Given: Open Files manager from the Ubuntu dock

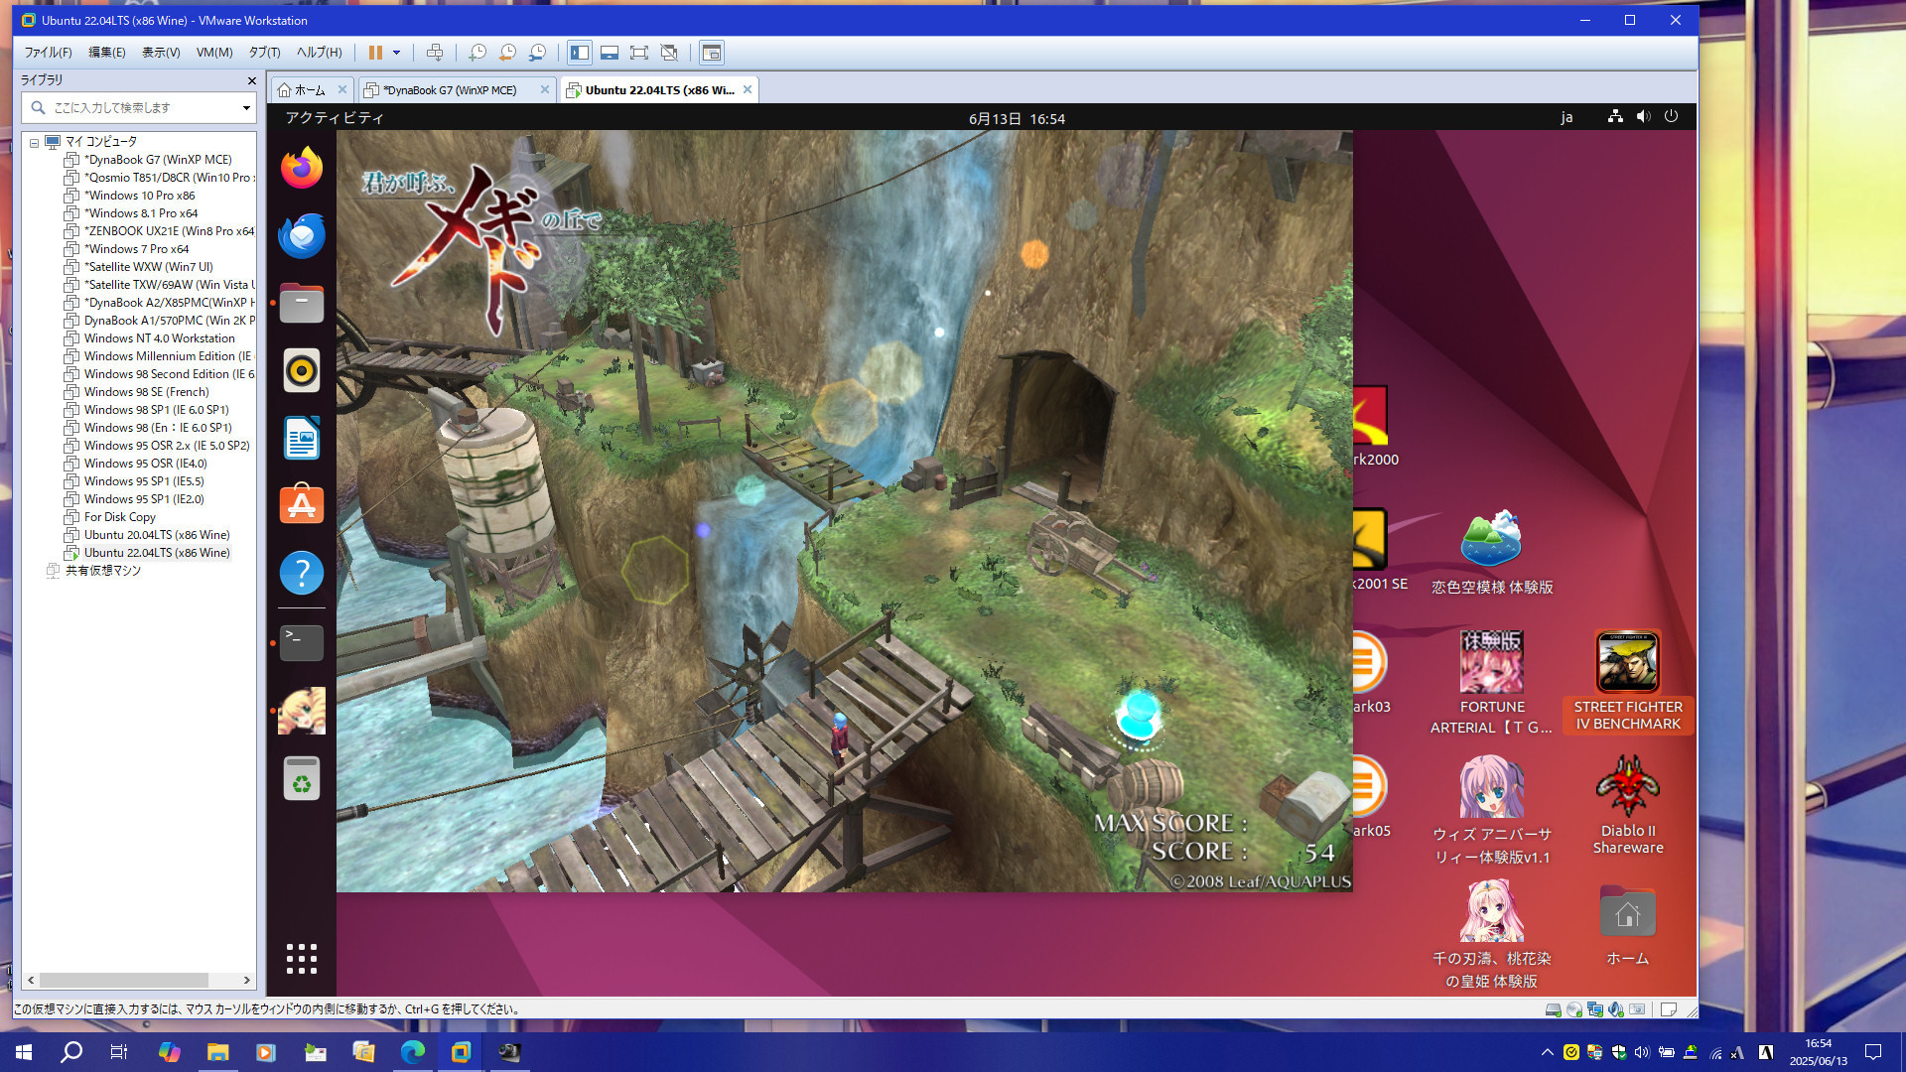Looking at the screenshot, I should click(x=302, y=304).
